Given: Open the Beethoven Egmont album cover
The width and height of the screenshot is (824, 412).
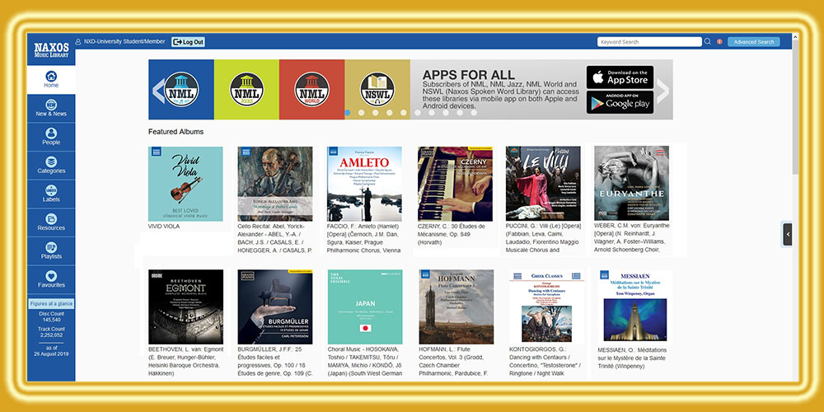Looking at the screenshot, I should click(185, 307).
